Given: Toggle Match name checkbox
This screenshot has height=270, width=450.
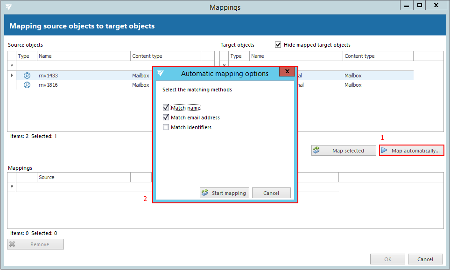Looking at the screenshot, I should tap(166, 108).
